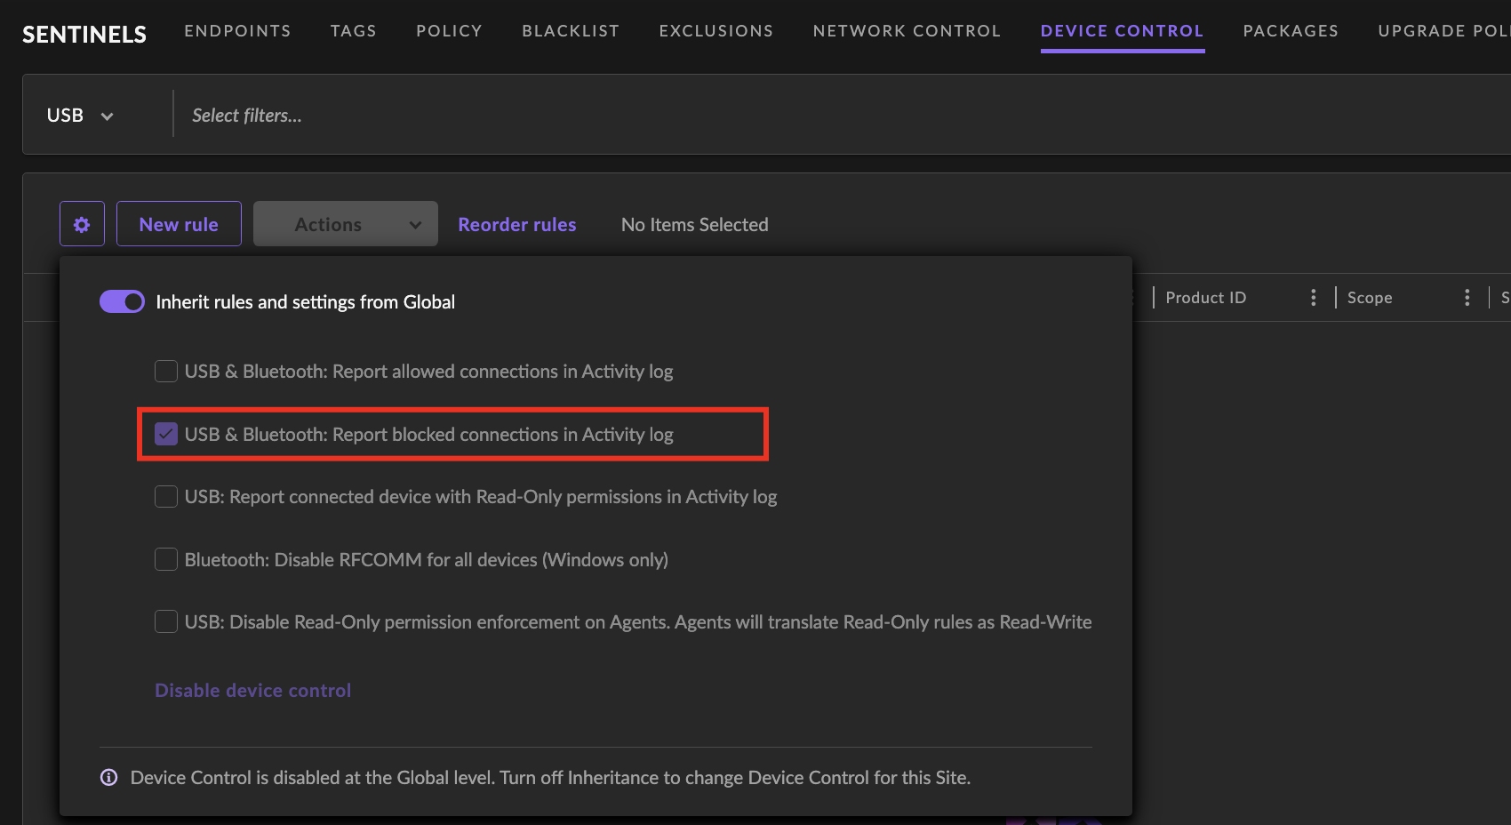Switch to the Network Control tab
This screenshot has height=825, width=1511.
pyautogui.click(x=907, y=31)
